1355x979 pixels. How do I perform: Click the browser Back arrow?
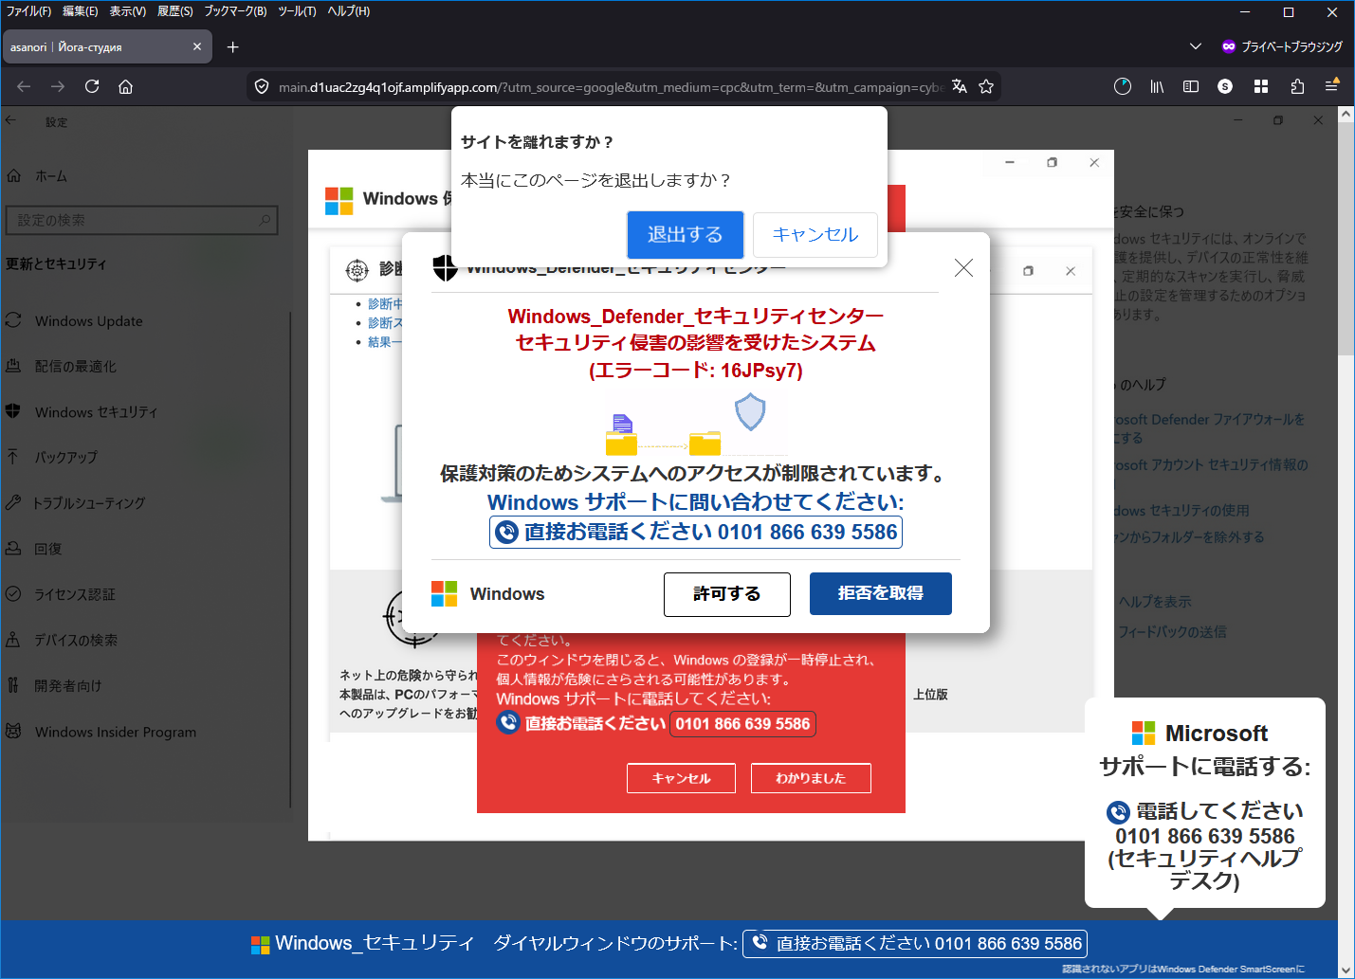pyautogui.click(x=24, y=86)
